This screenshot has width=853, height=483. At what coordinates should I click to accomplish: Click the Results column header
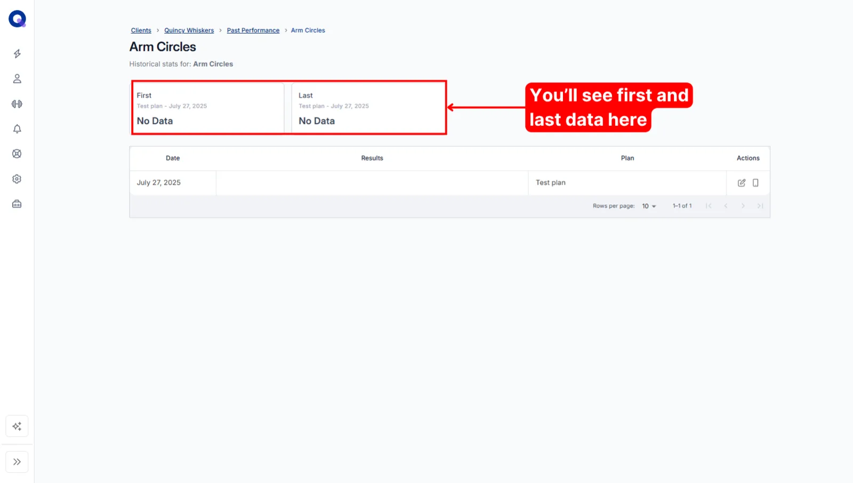[x=372, y=158]
